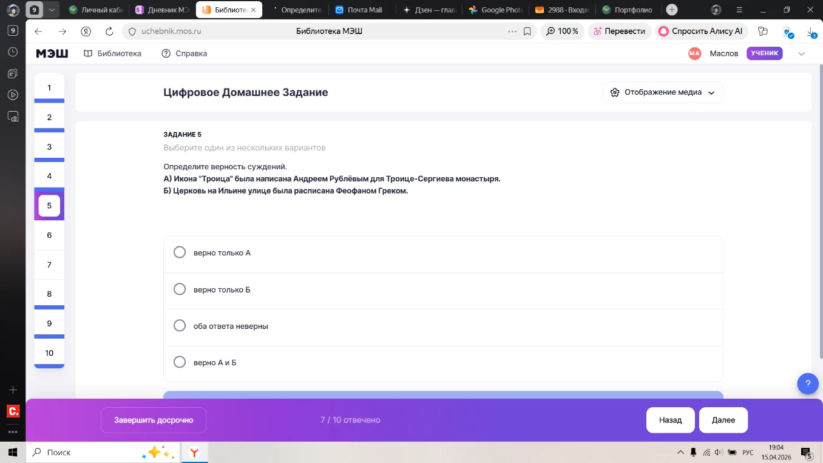The image size is (823, 463).
Task: Open the blue question mark help bubble
Action: click(808, 384)
